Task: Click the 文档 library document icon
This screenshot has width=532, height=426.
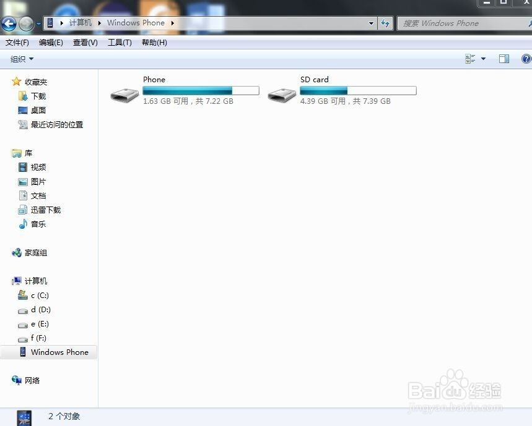Action: pos(23,196)
